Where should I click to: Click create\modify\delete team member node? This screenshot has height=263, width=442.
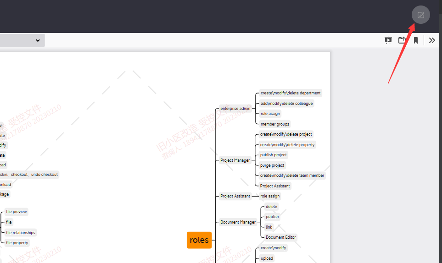(x=292, y=175)
